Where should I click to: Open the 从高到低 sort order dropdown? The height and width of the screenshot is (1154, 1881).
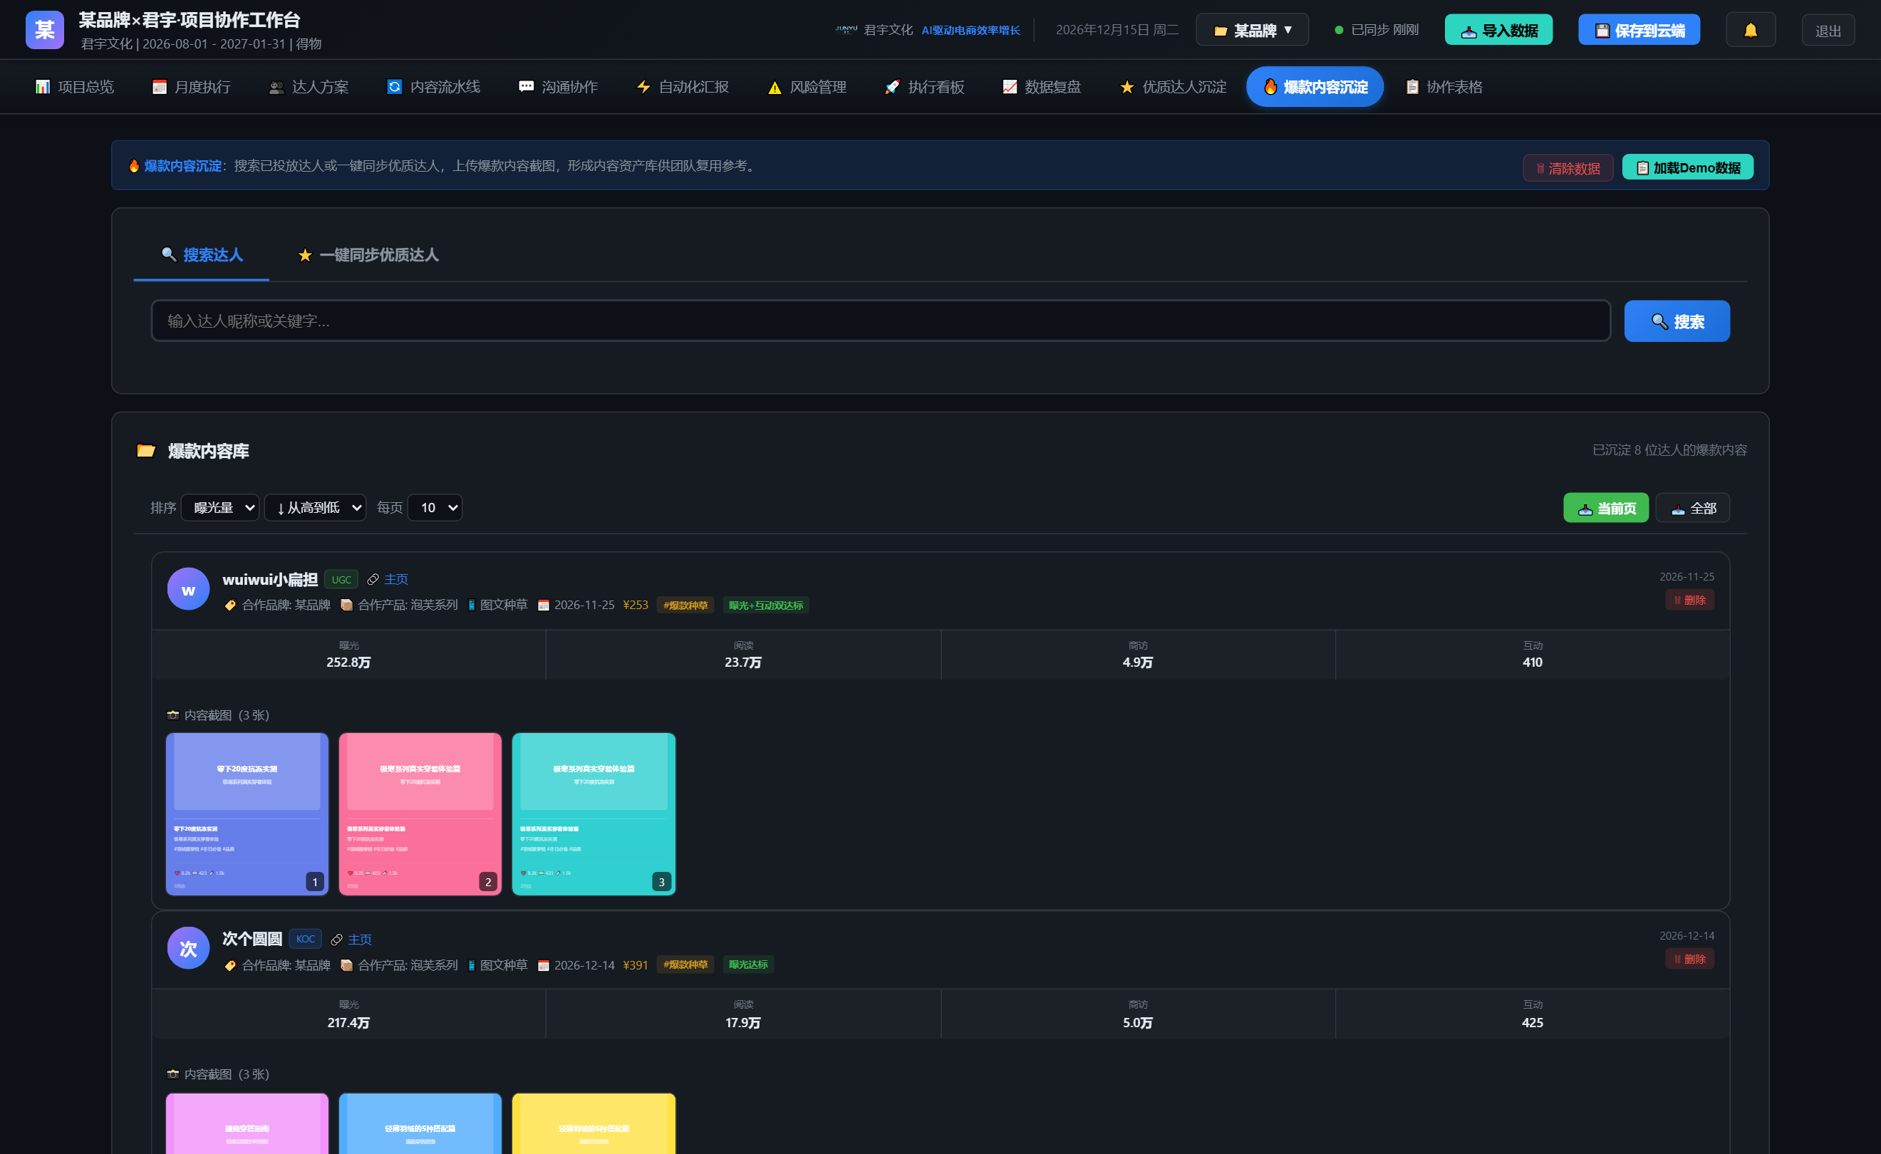click(x=315, y=507)
